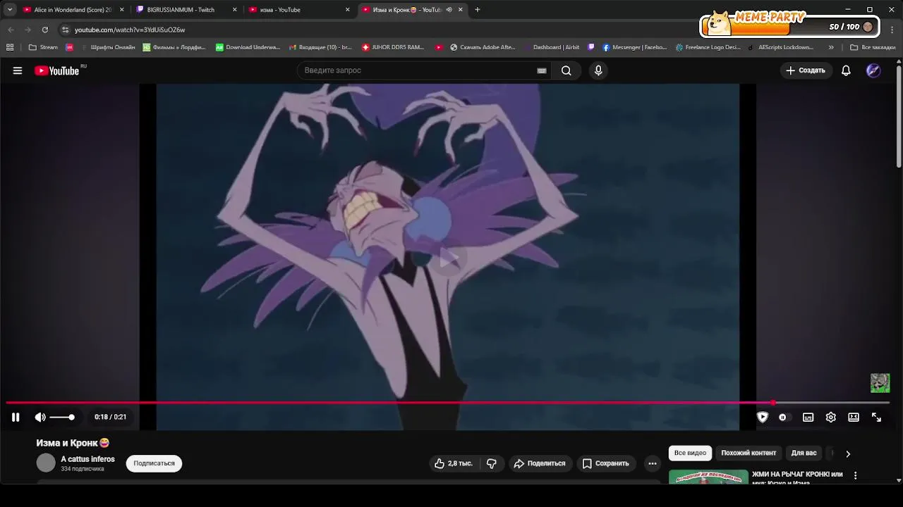Click the shield icon in player controls

click(x=763, y=417)
